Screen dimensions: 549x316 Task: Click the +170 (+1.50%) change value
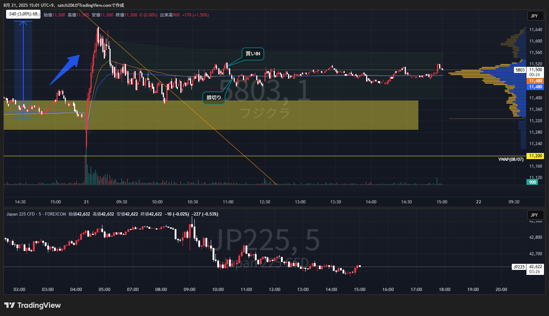(195, 15)
